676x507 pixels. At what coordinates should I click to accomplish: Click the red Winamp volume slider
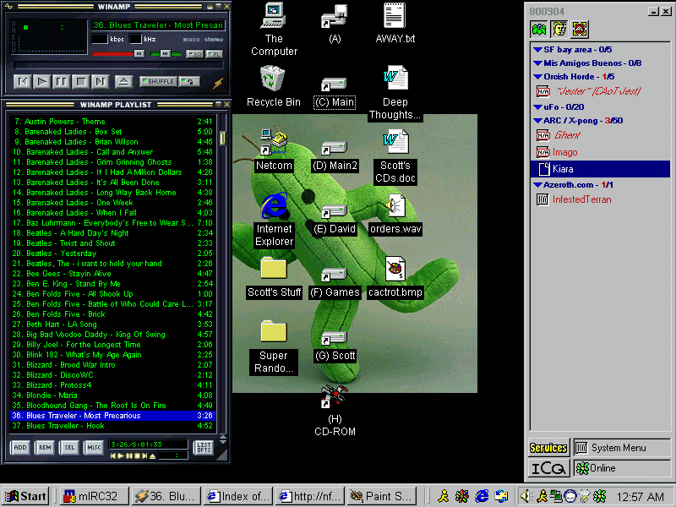coord(118,54)
